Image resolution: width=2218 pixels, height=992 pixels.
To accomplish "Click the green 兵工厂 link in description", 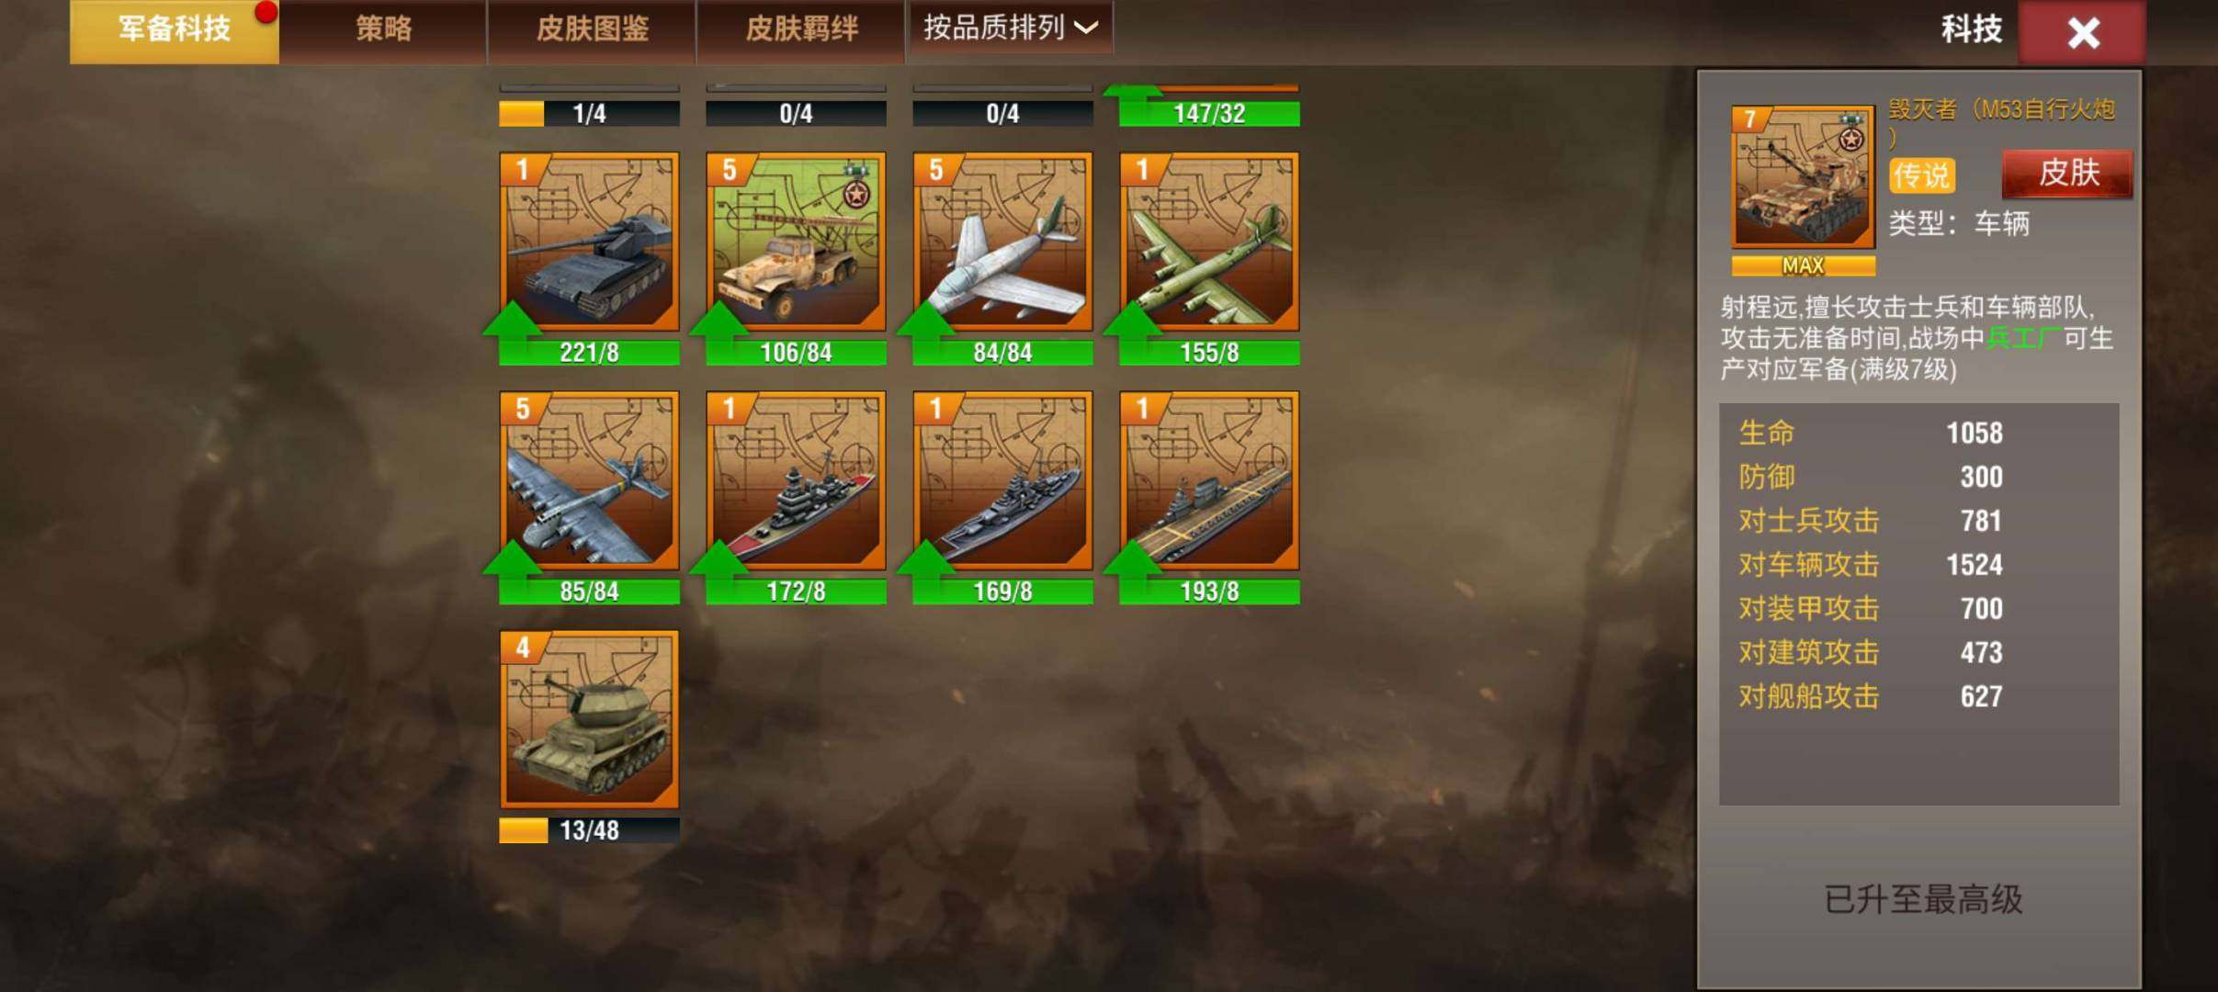I will pyautogui.click(x=2024, y=338).
